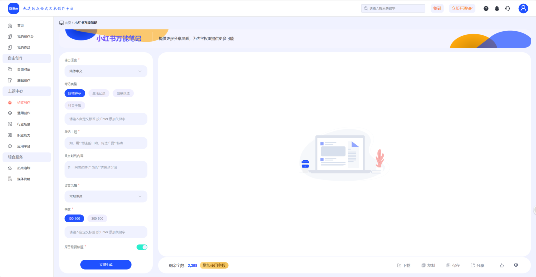
Task: Focus the top search keyword field
Action: pos(393,8)
